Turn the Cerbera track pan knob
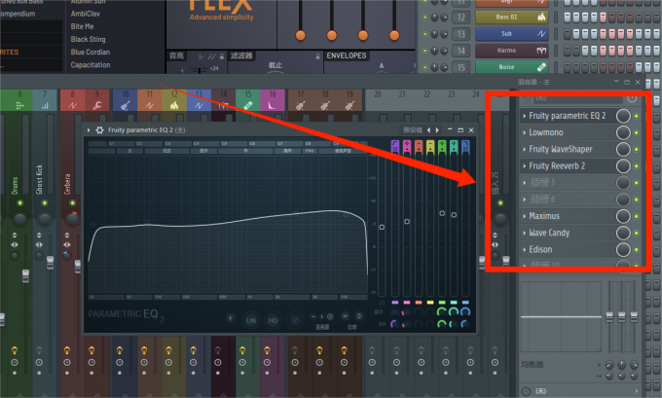Viewport: 662px width, 398px height. click(72, 220)
